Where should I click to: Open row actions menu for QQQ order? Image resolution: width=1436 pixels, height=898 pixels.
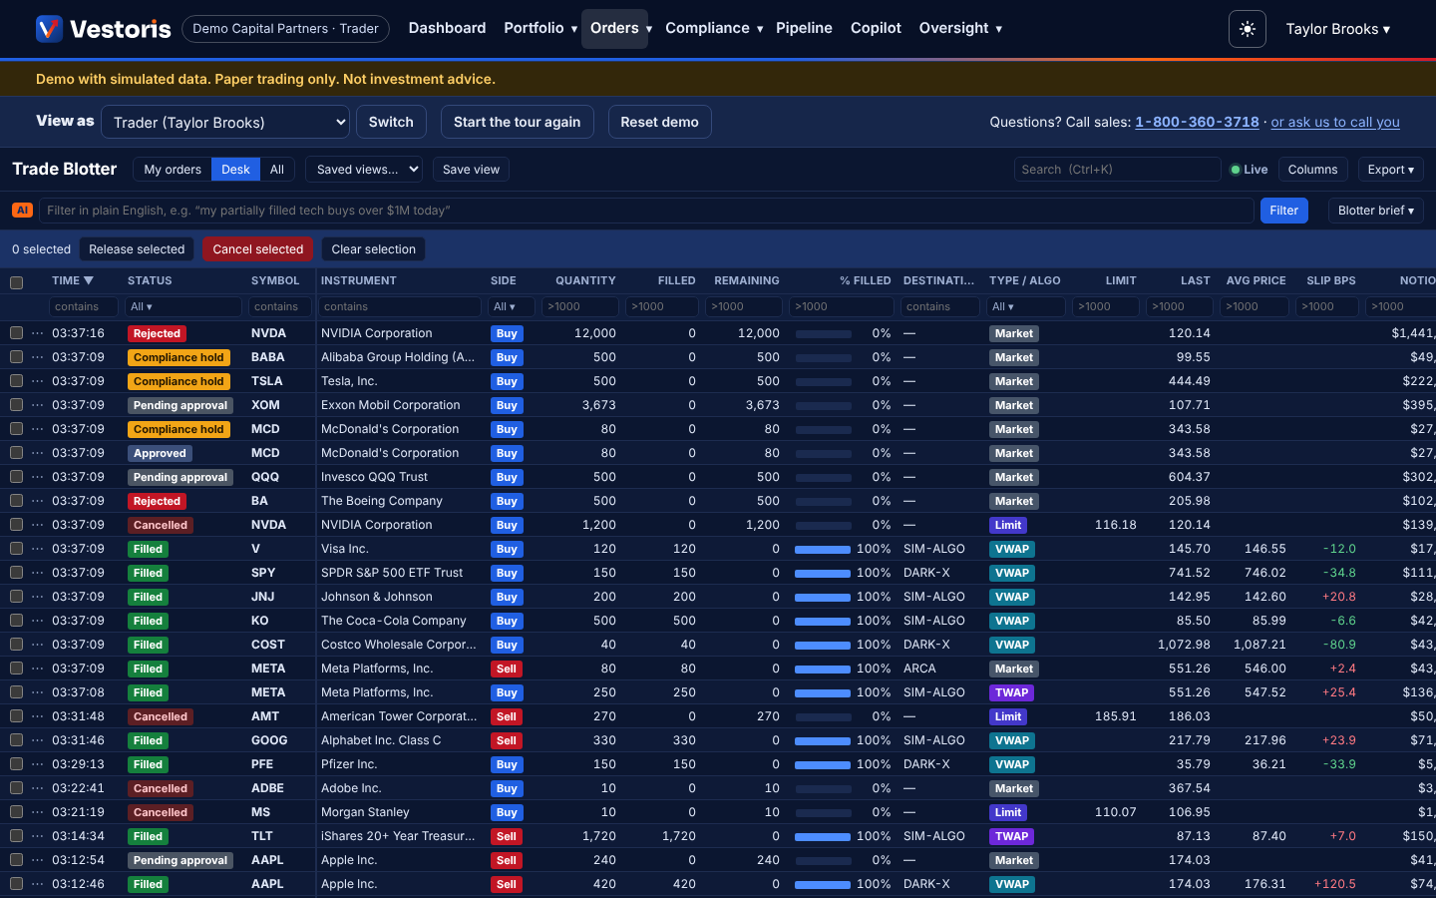[38, 477]
